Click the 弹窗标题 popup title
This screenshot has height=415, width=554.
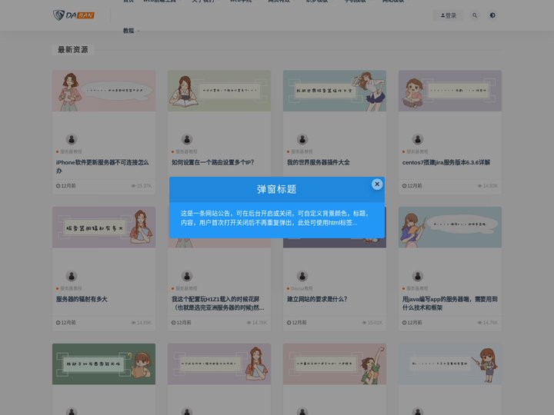pos(277,190)
